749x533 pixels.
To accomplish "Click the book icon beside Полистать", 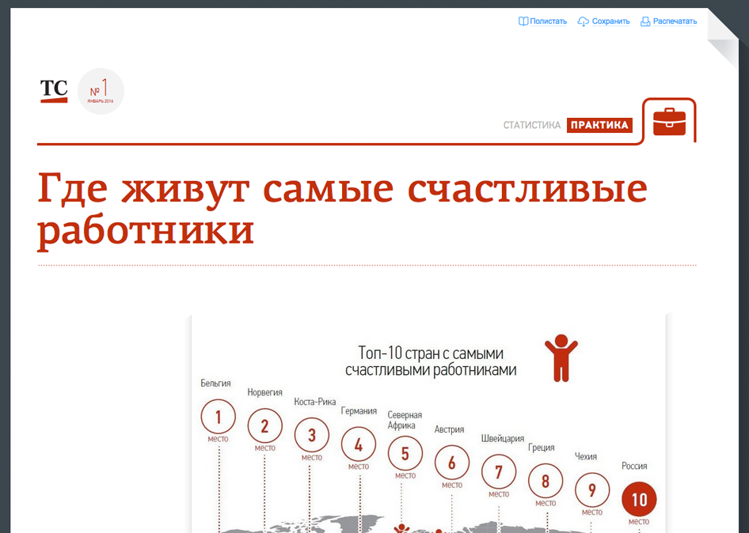I will pyautogui.click(x=523, y=21).
